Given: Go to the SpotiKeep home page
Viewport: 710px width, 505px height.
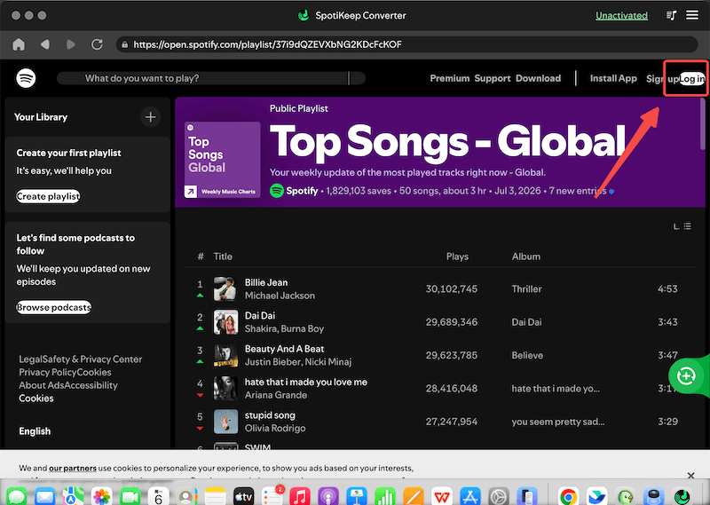Looking at the screenshot, I should click(19, 44).
